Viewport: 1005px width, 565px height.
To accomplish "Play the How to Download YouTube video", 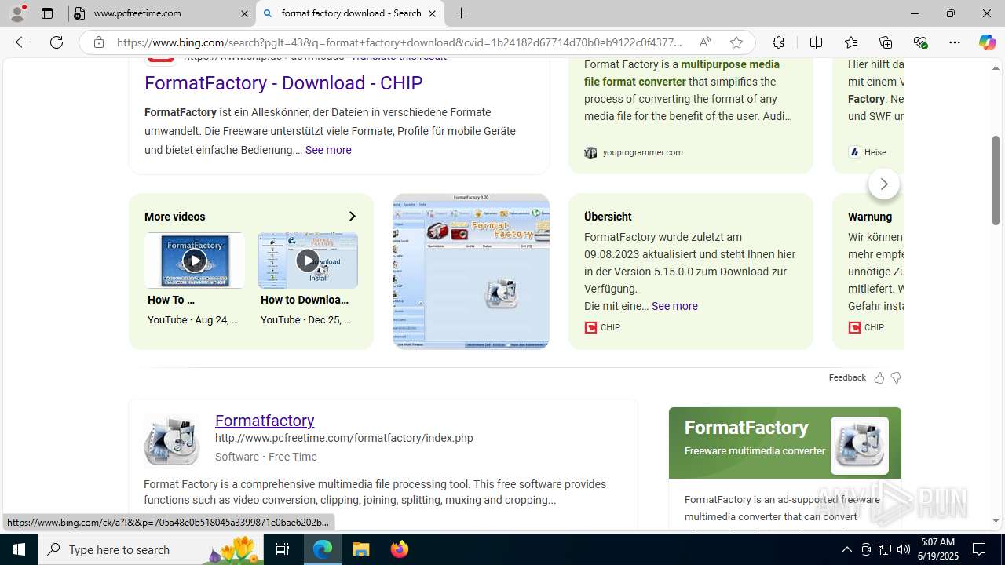I will pos(308,261).
